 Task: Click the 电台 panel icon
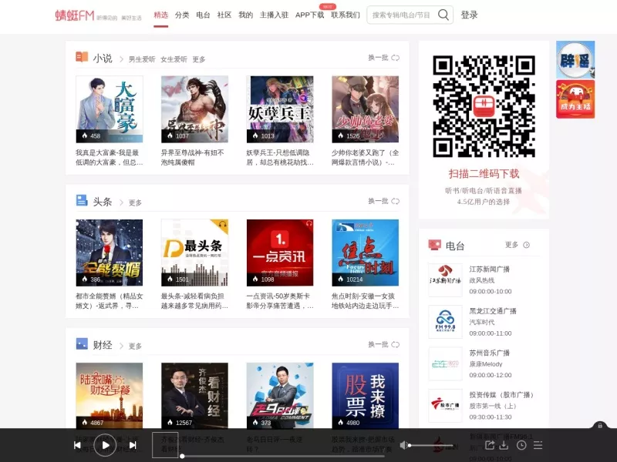point(434,245)
